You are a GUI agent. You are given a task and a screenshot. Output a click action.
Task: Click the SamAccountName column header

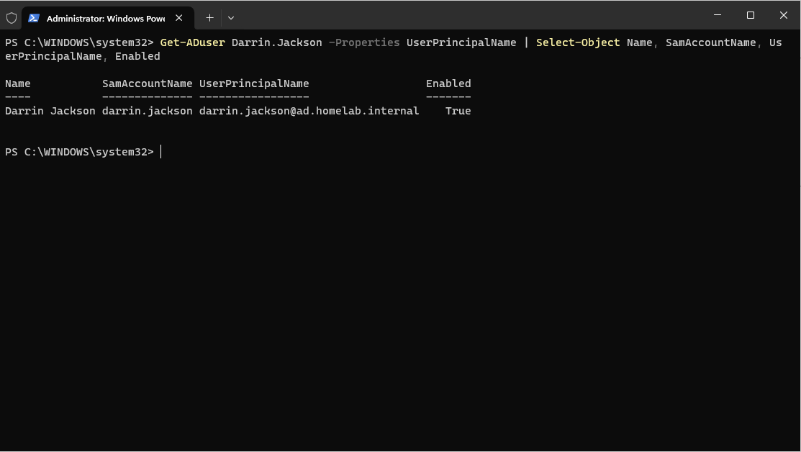click(x=147, y=83)
